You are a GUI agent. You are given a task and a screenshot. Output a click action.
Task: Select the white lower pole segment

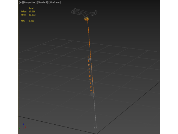95,111
